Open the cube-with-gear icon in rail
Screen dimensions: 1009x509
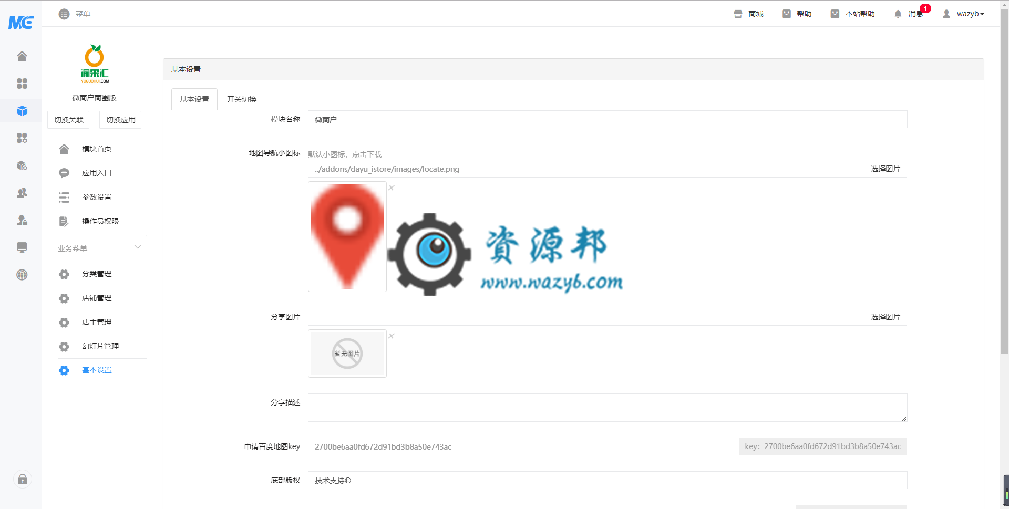[x=22, y=165]
